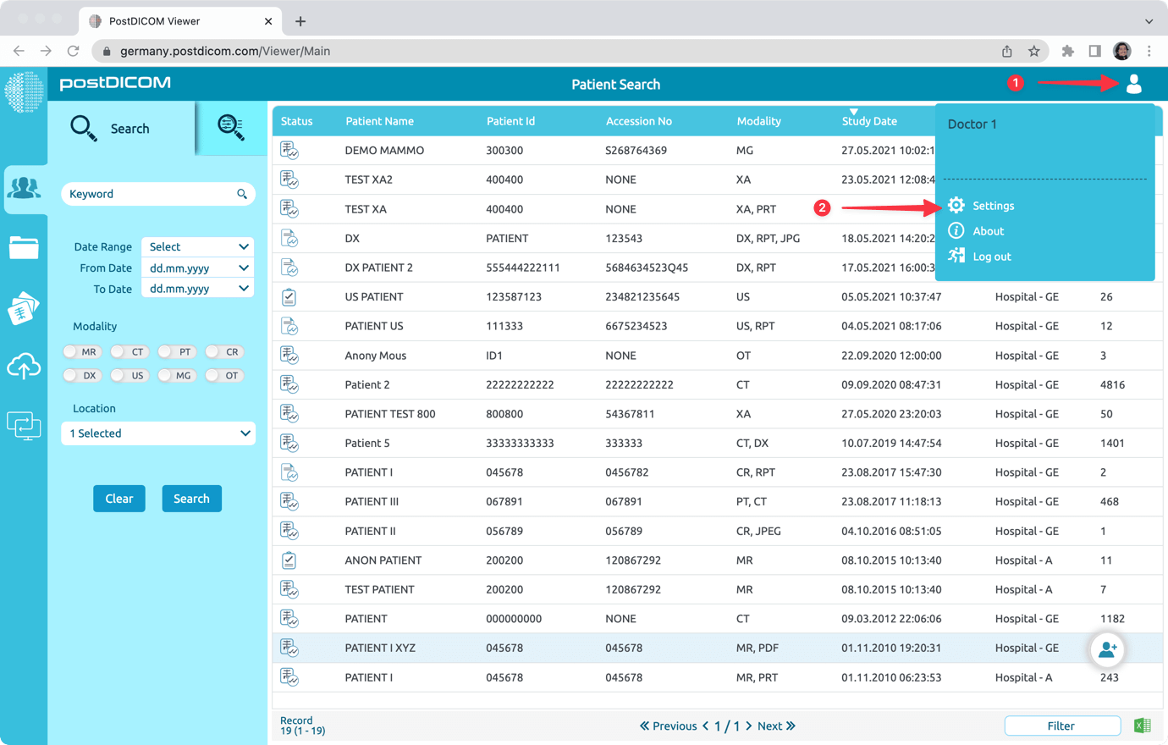Select the screen sharing sidebar icon
The width and height of the screenshot is (1168, 745).
point(25,426)
